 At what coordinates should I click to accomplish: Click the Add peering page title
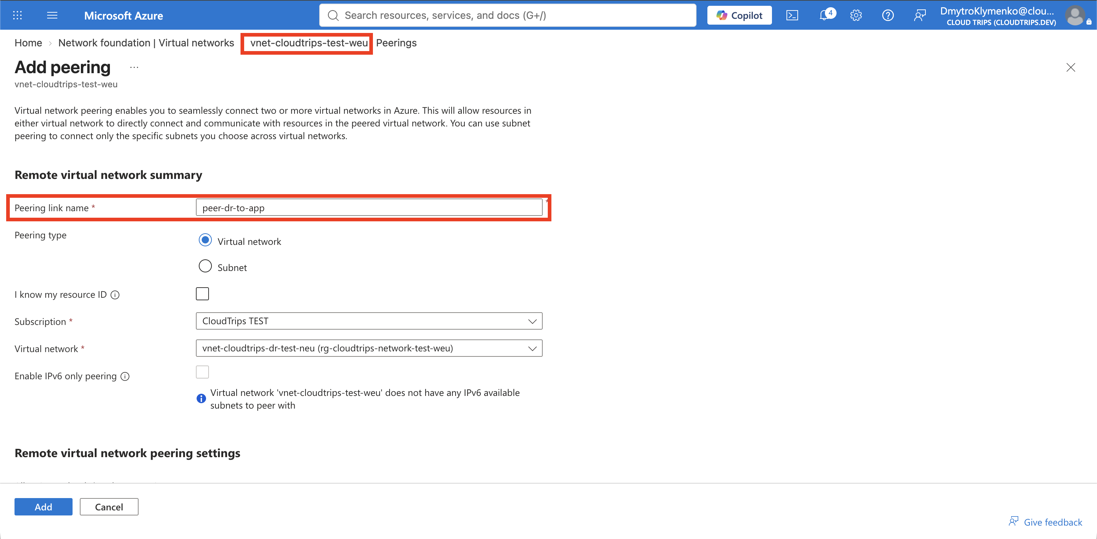pos(63,67)
